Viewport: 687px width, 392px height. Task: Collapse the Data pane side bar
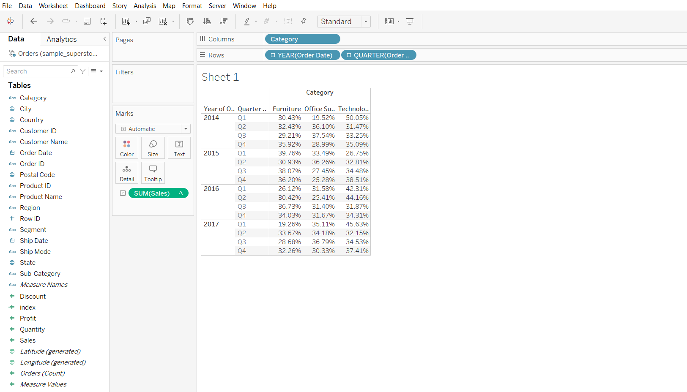point(104,39)
